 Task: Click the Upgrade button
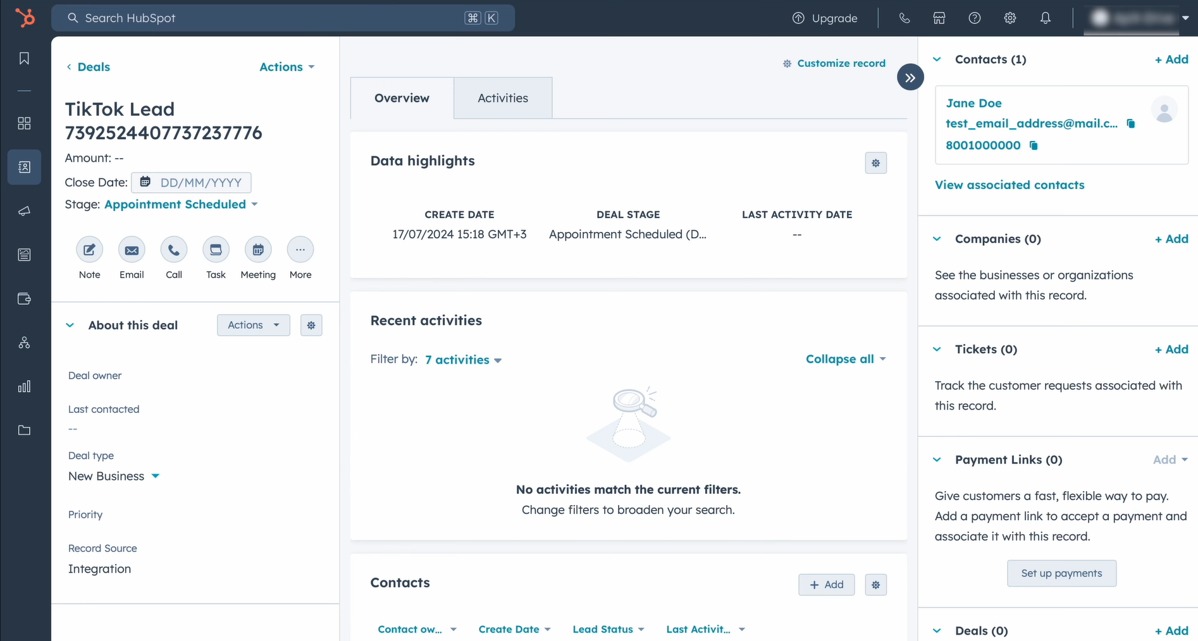(825, 18)
